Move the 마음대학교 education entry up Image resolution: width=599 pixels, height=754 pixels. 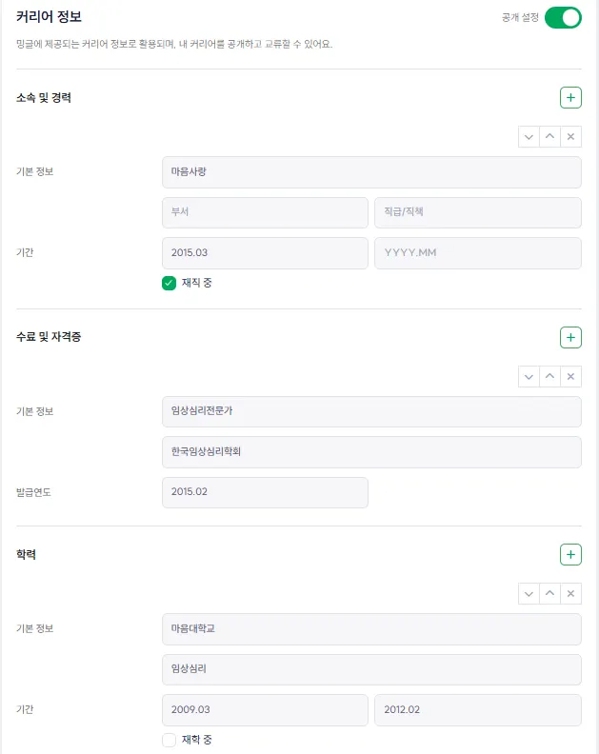pos(549,594)
